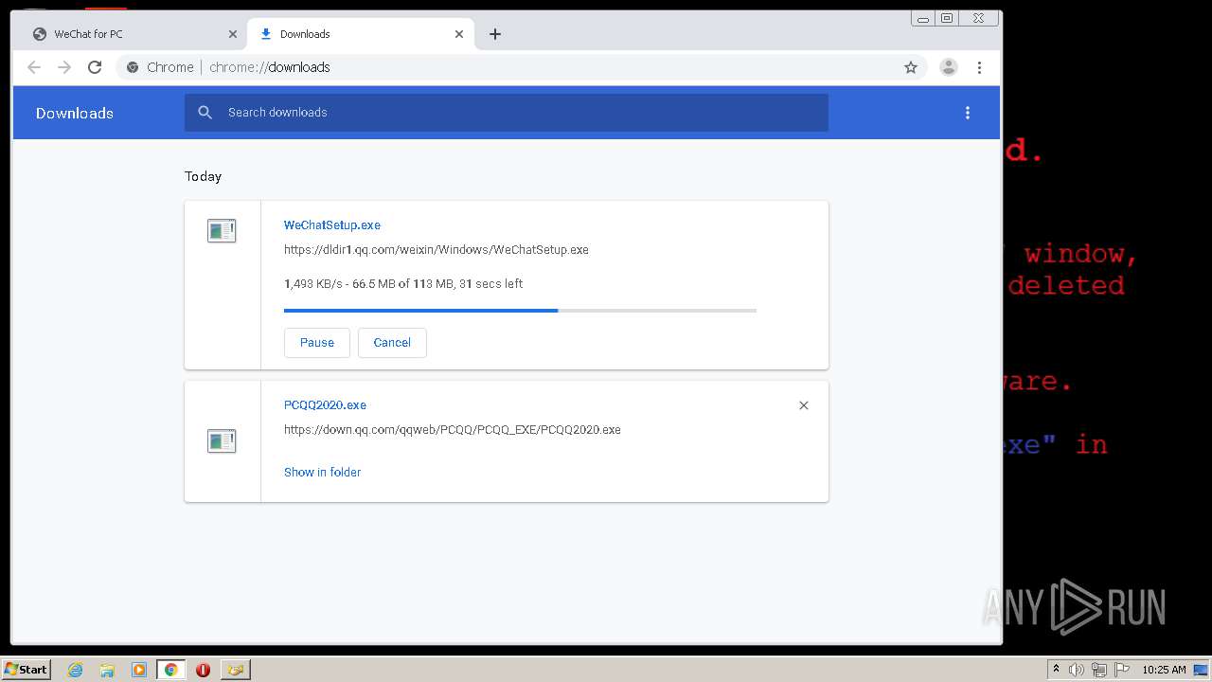Click the 10:25 AM system clock

(x=1164, y=670)
